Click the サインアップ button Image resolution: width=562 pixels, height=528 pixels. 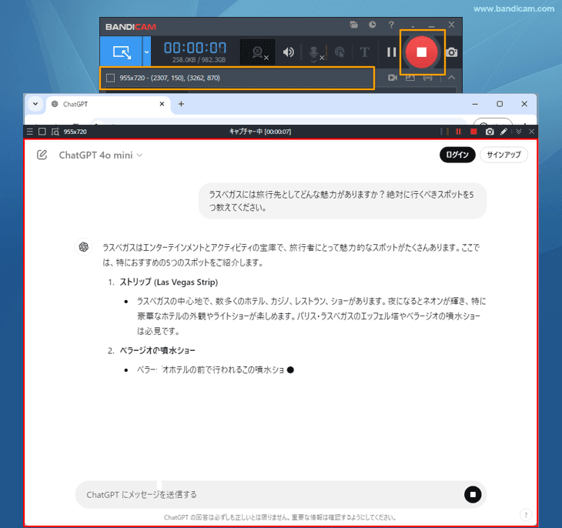[503, 155]
